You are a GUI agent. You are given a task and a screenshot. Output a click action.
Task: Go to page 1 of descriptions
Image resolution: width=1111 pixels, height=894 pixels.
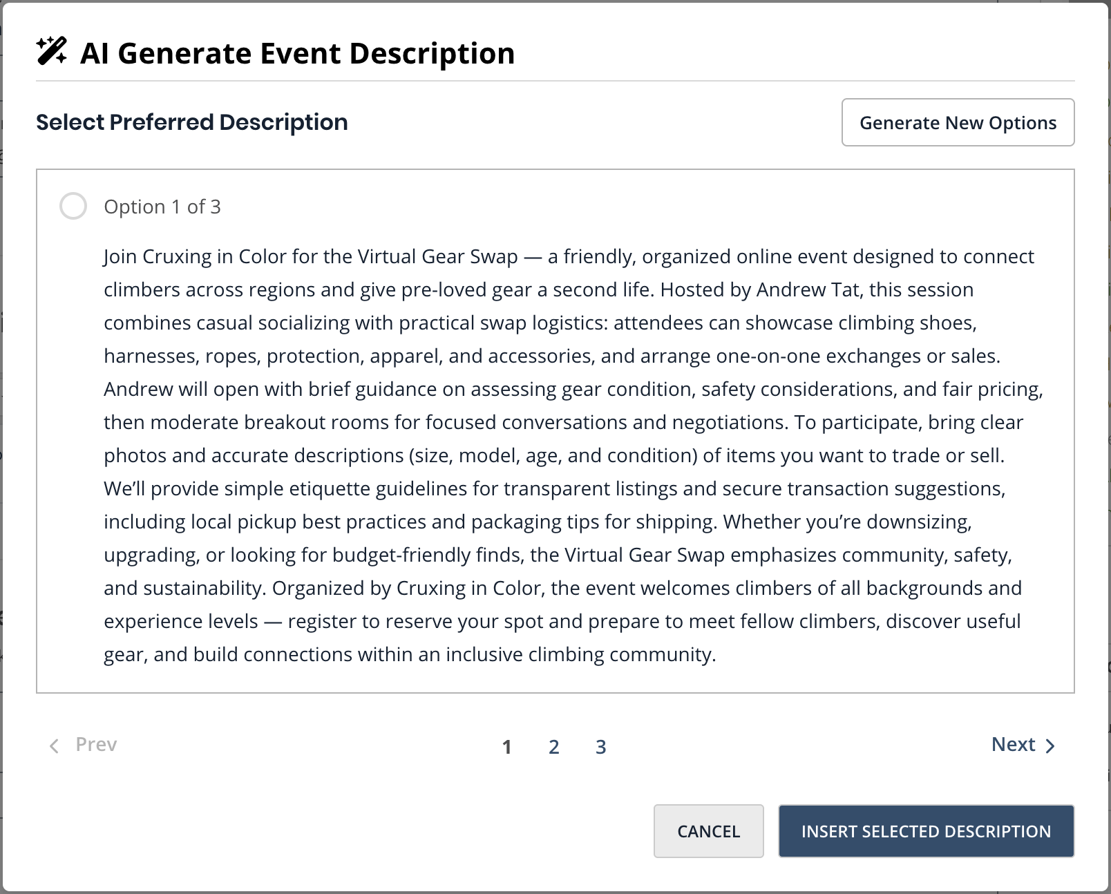[506, 746]
